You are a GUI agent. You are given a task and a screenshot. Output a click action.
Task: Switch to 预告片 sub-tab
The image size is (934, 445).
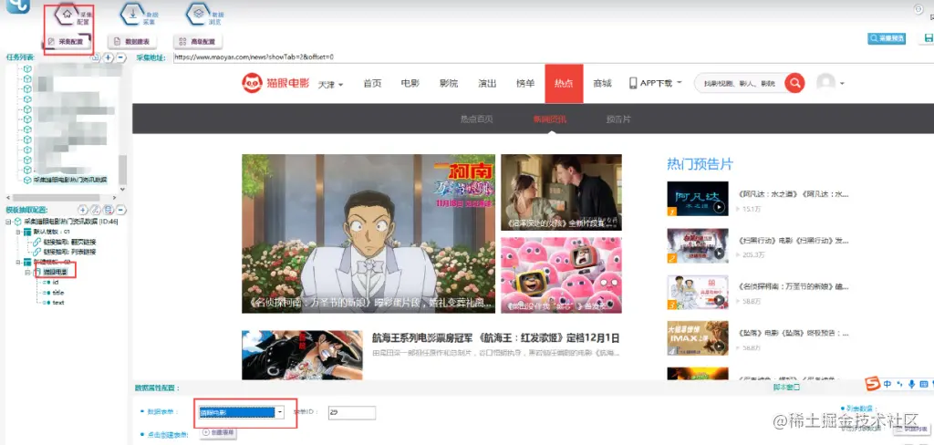tap(618, 119)
